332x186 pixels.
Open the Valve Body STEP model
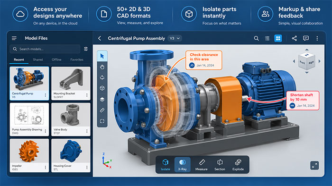coord(71,119)
